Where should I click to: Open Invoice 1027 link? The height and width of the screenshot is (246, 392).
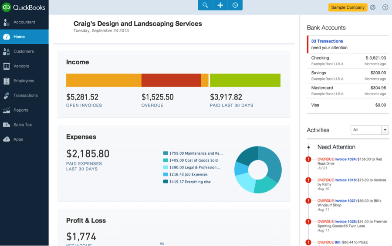click(x=346, y=201)
